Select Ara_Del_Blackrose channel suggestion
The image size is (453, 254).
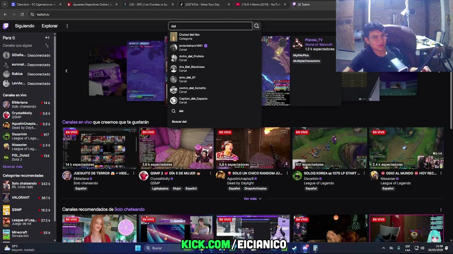[215, 68]
